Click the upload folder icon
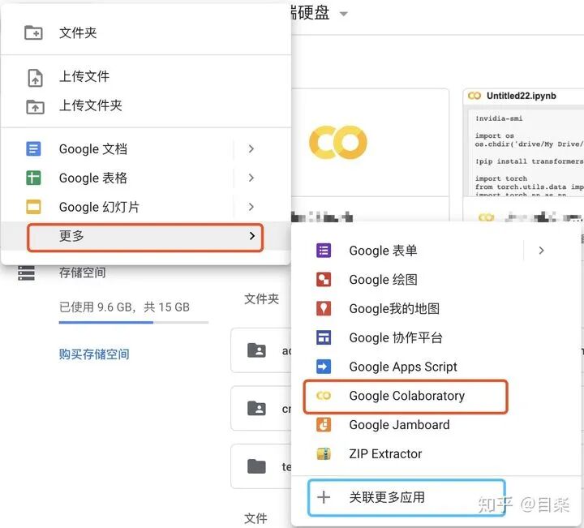The height and width of the screenshot is (528, 584). [35, 106]
